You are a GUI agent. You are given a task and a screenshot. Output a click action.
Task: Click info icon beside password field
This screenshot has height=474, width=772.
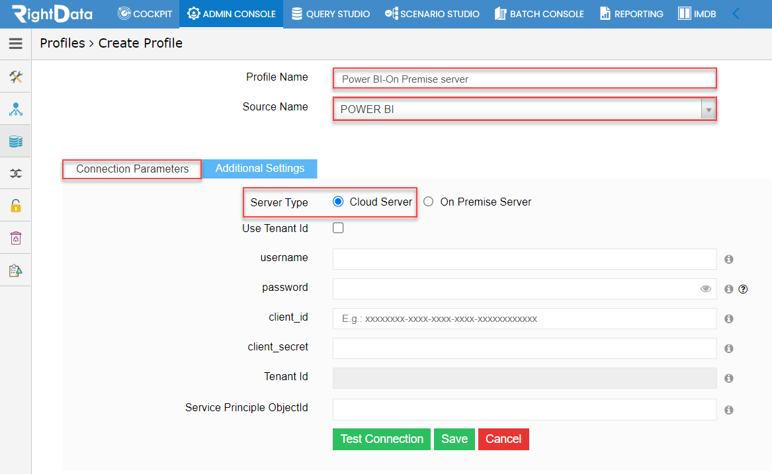tap(729, 289)
